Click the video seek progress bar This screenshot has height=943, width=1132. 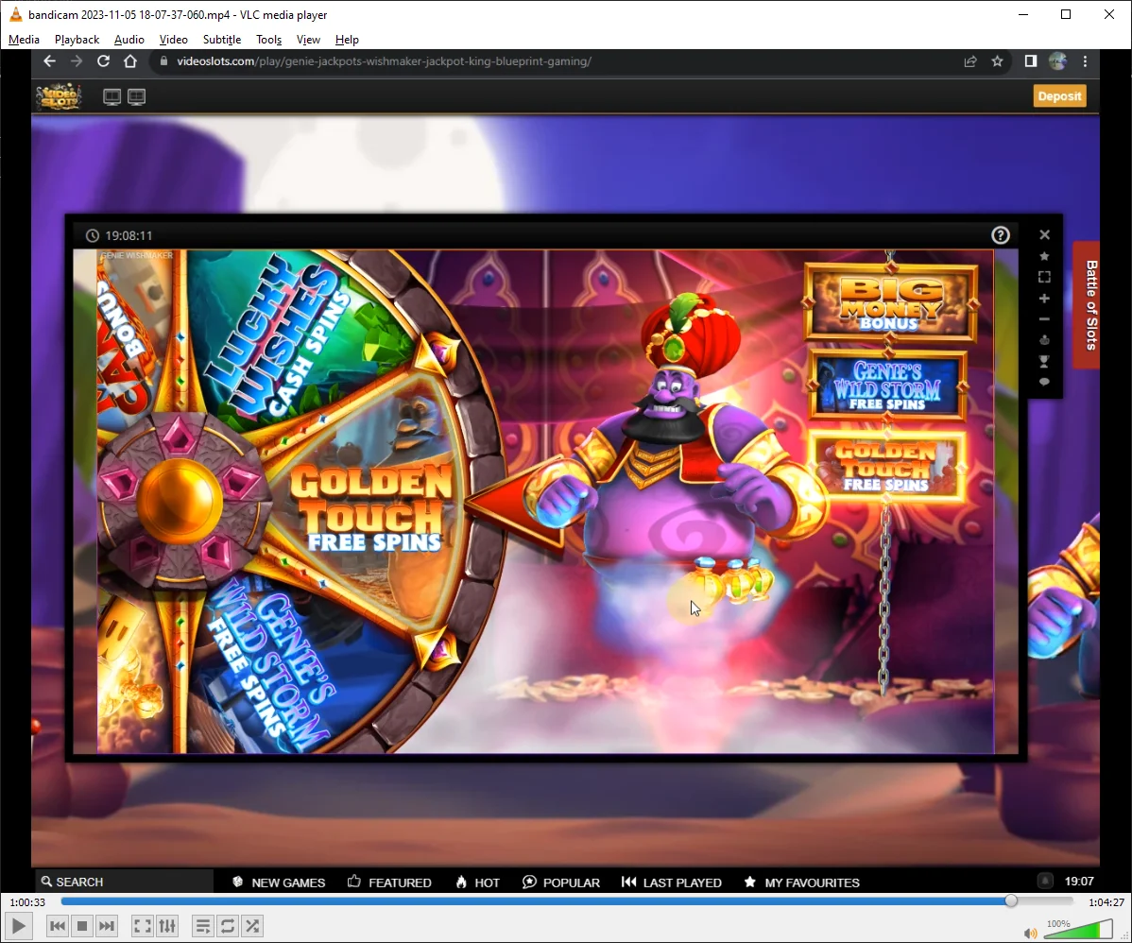pos(567,901)
